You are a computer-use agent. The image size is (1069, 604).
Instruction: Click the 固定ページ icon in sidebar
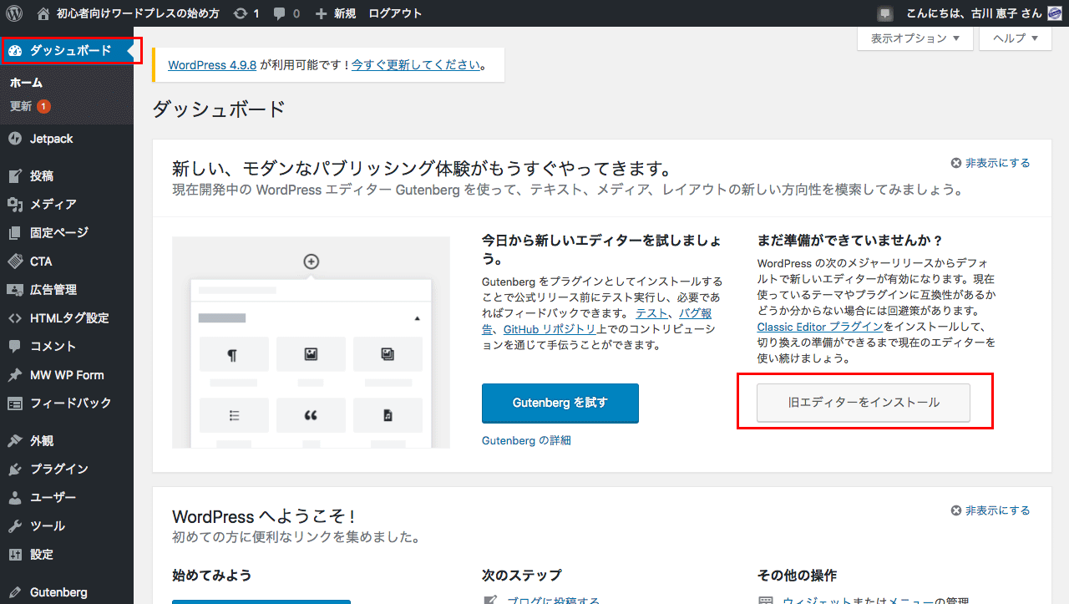15,232
